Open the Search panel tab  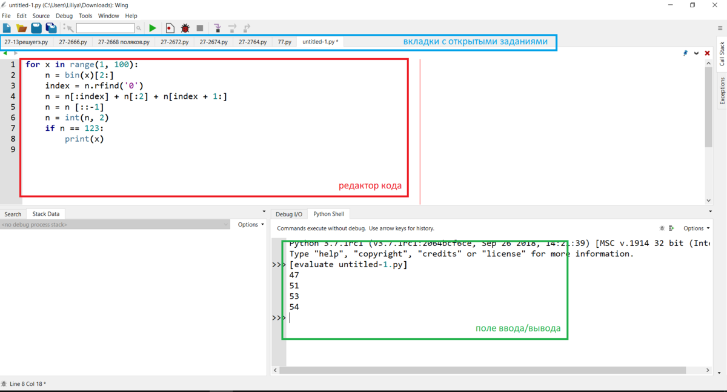pyautogui.click(x=13, y=214)
